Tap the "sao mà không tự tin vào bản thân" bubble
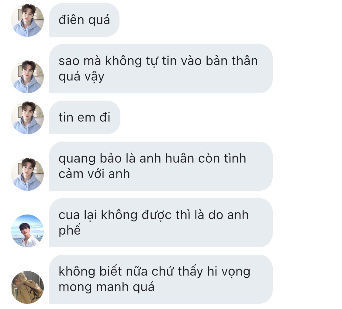 click(161, 69)
